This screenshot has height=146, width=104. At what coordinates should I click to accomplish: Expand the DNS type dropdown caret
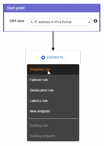click(x=89, y=22)
